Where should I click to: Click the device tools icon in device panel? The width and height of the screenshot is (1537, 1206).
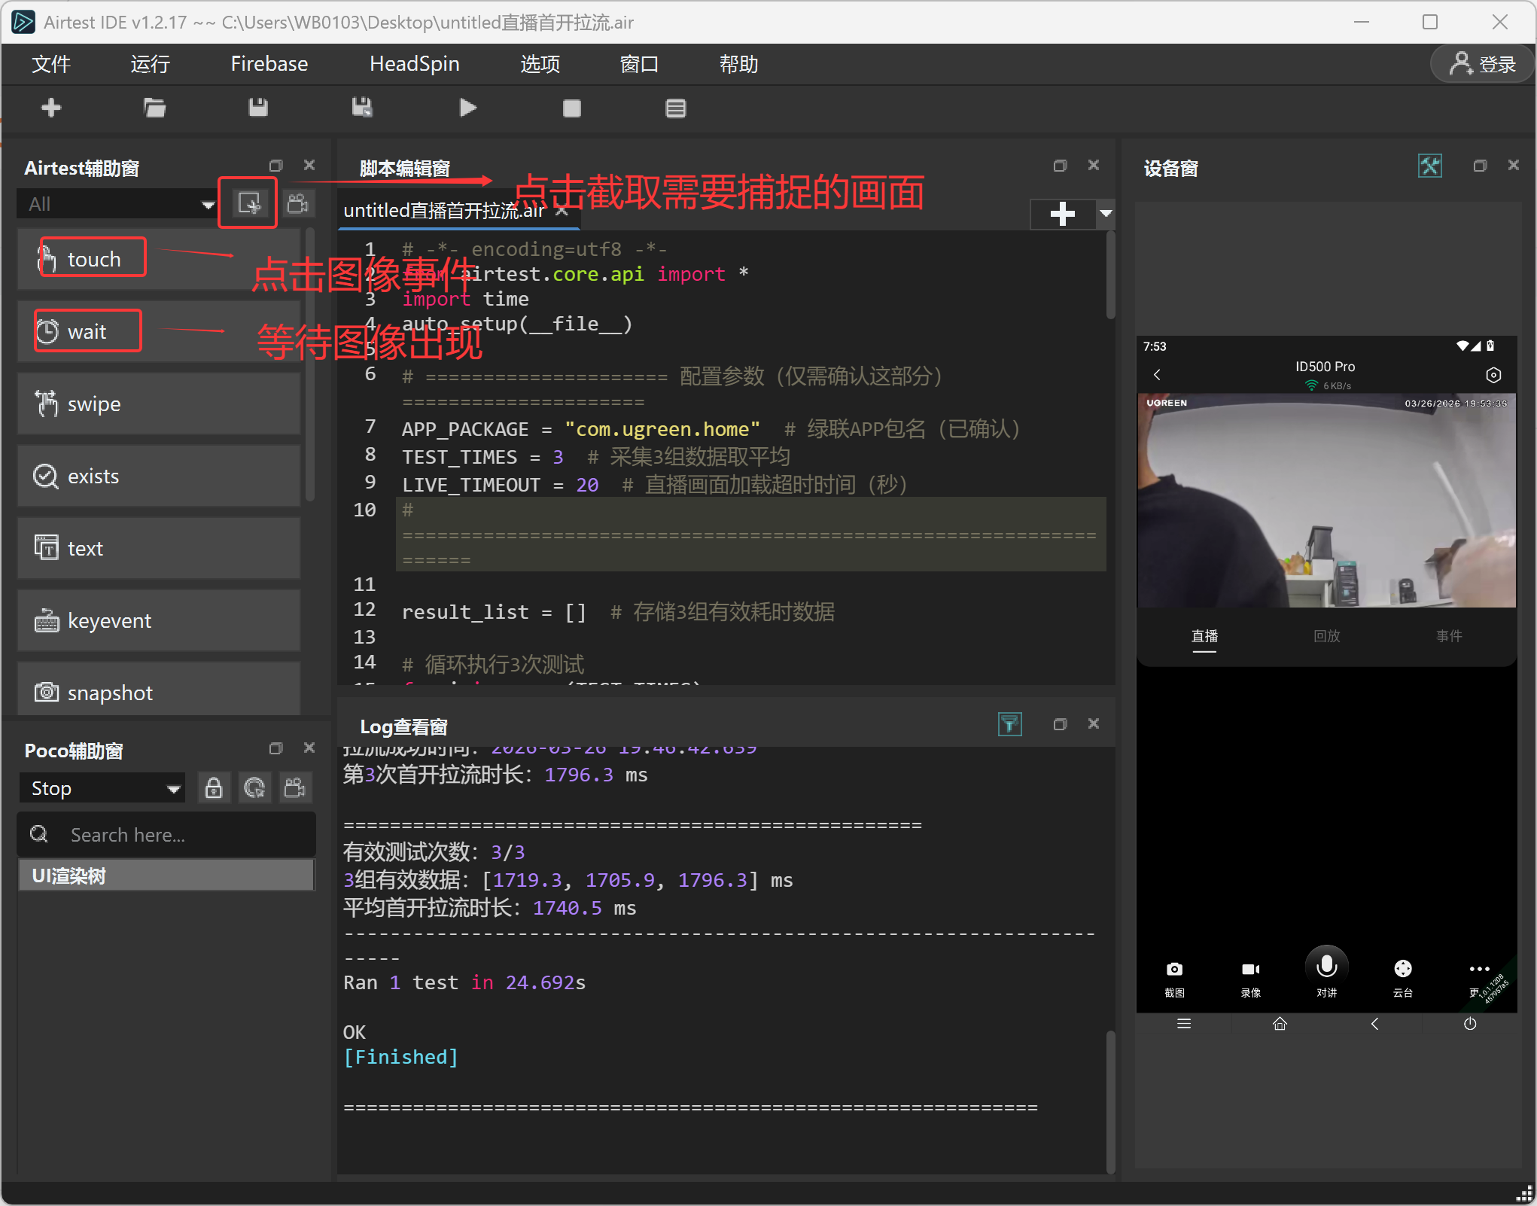[x=1429, y=166]
